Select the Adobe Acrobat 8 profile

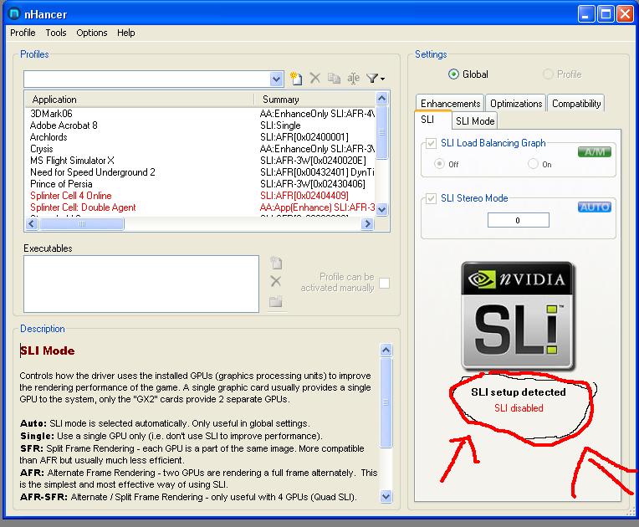(x=201, y=125)
